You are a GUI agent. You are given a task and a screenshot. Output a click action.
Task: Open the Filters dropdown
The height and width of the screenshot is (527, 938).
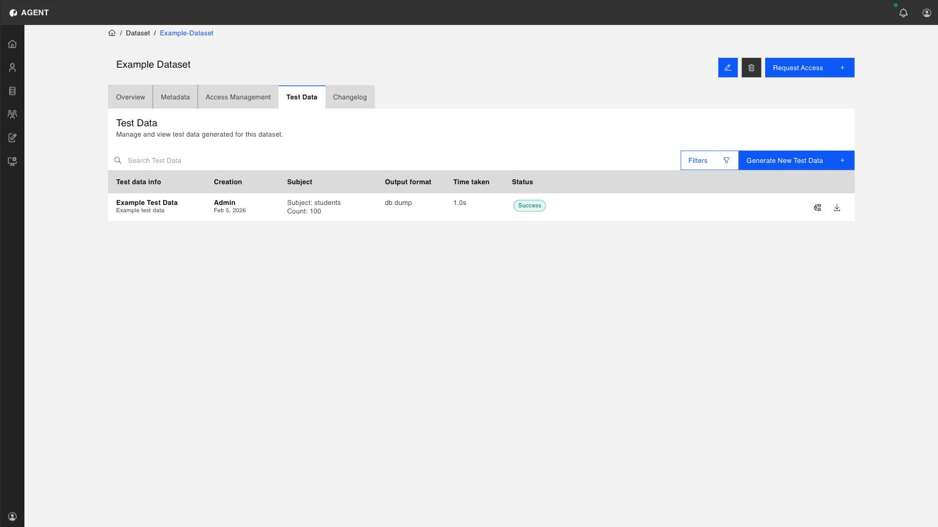(710, 160)
